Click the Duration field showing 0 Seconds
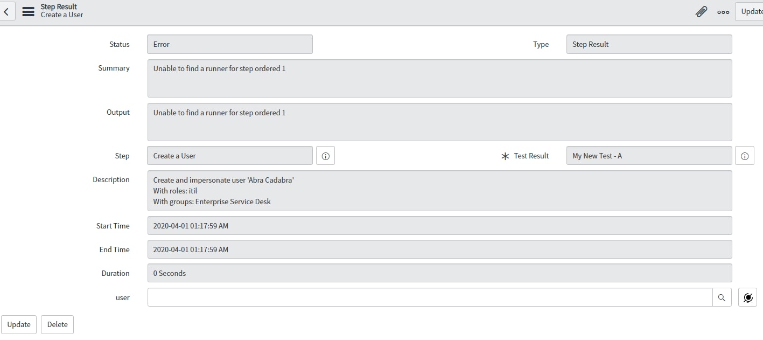The height and width of the screenshot is (340, 763). pos(439,273)
